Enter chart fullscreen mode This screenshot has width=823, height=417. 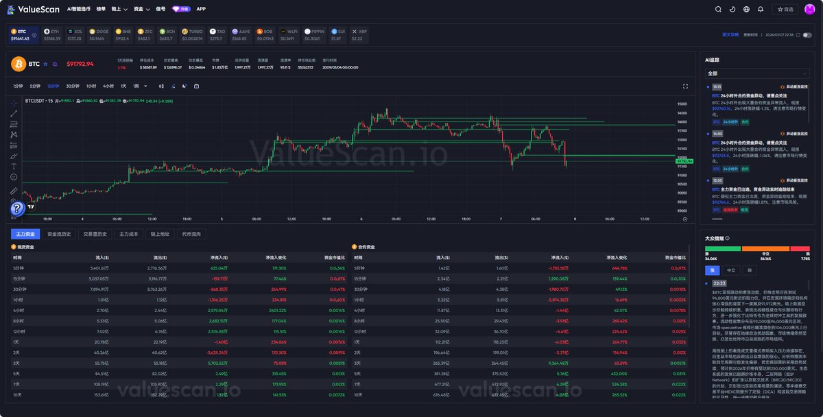tap(685, 86)
